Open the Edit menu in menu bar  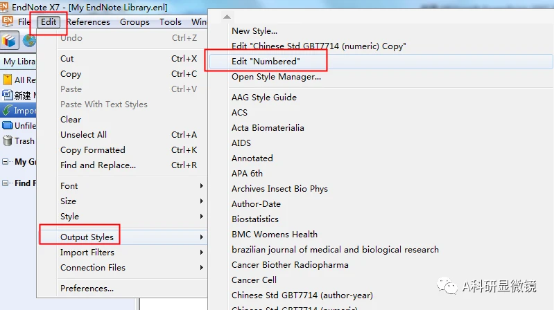coord(49,22)
